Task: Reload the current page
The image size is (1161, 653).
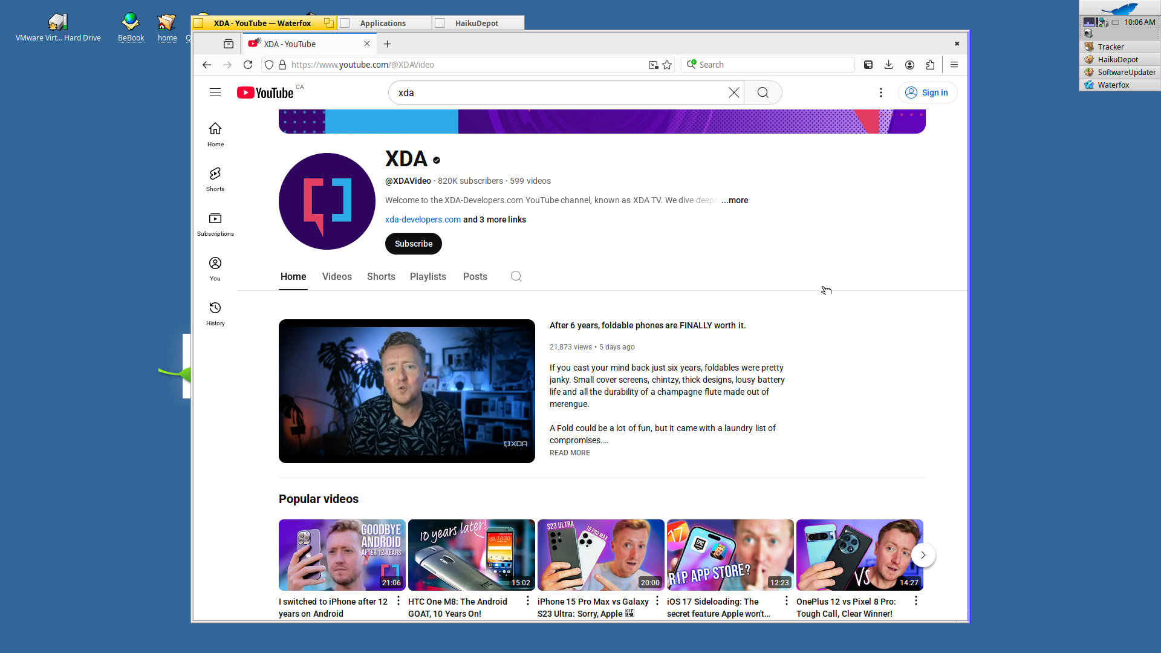Action: 248,65
